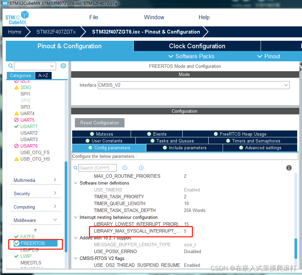Toggle the FREERTOS middleware checkbox
Viewport: 302px width, 275px height.
click(16, 243)
